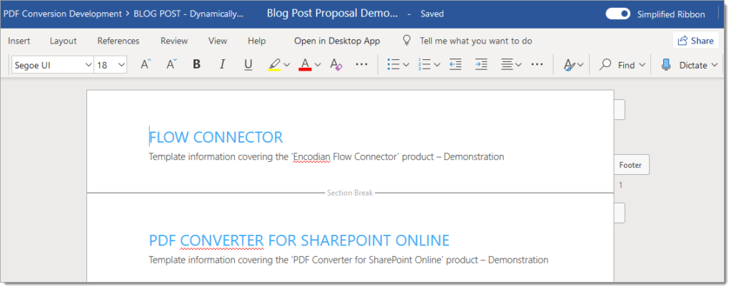The width and height of the screenshot is (731, 289).
Task: Expand alignment options dropdown arrow
Action: pyautogui.click(x=518, y=65)
